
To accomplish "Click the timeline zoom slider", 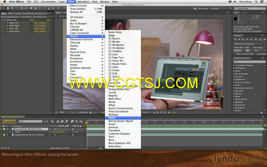I will click(94, 148).
